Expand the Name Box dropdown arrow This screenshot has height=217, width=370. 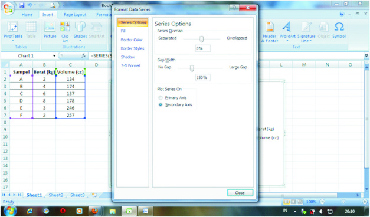[54, 56]
